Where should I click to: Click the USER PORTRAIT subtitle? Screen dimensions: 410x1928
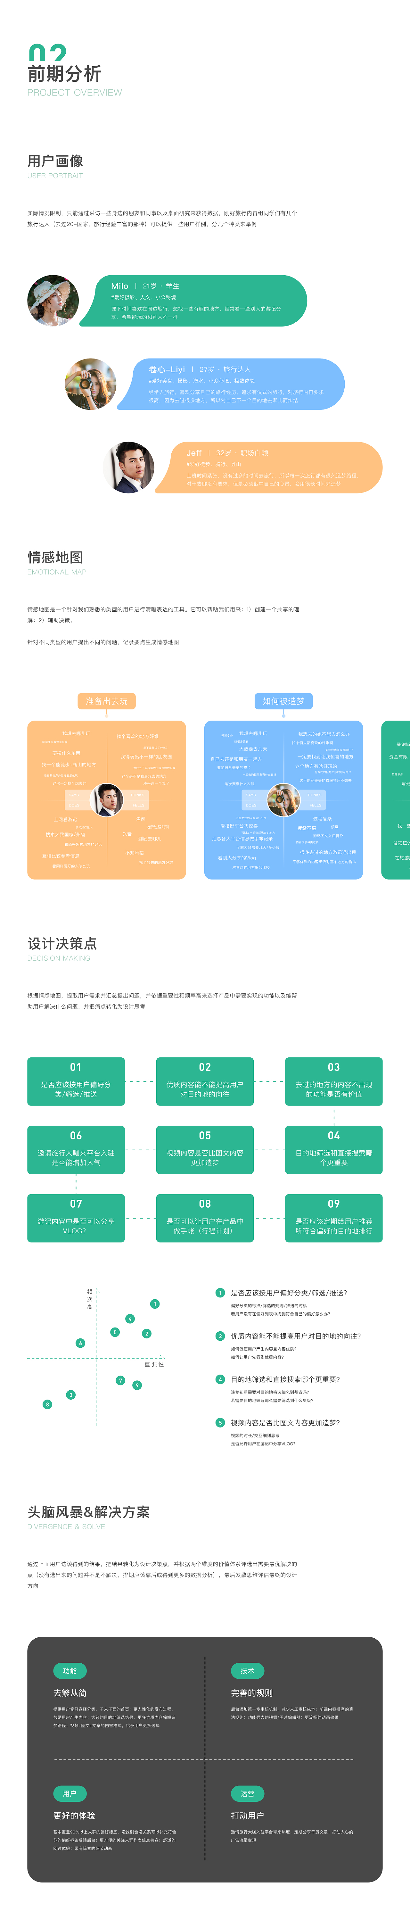click(x=55, y=176)
